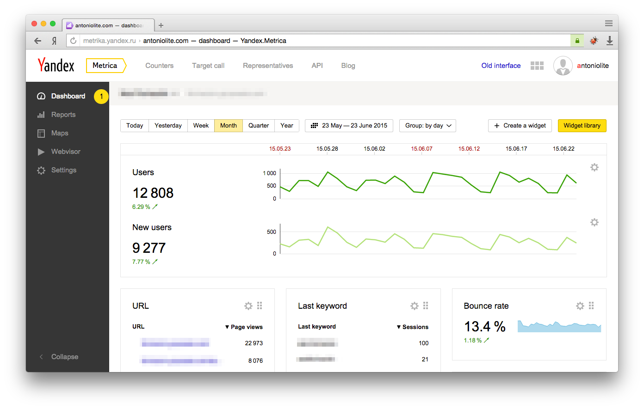Click the 22 973 page views value

[254, 343]
